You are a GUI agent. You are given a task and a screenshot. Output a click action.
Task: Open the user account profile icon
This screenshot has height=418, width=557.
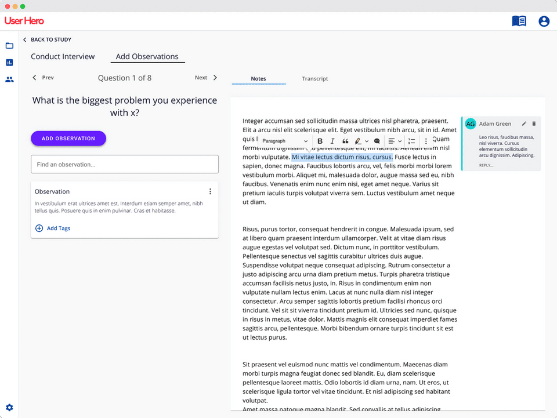(x=544, y=21)
